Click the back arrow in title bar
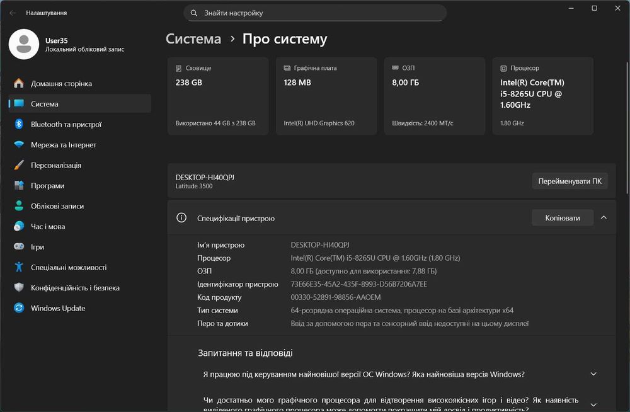The height and width of the screenshot is (412, 630). coord(13,13)
